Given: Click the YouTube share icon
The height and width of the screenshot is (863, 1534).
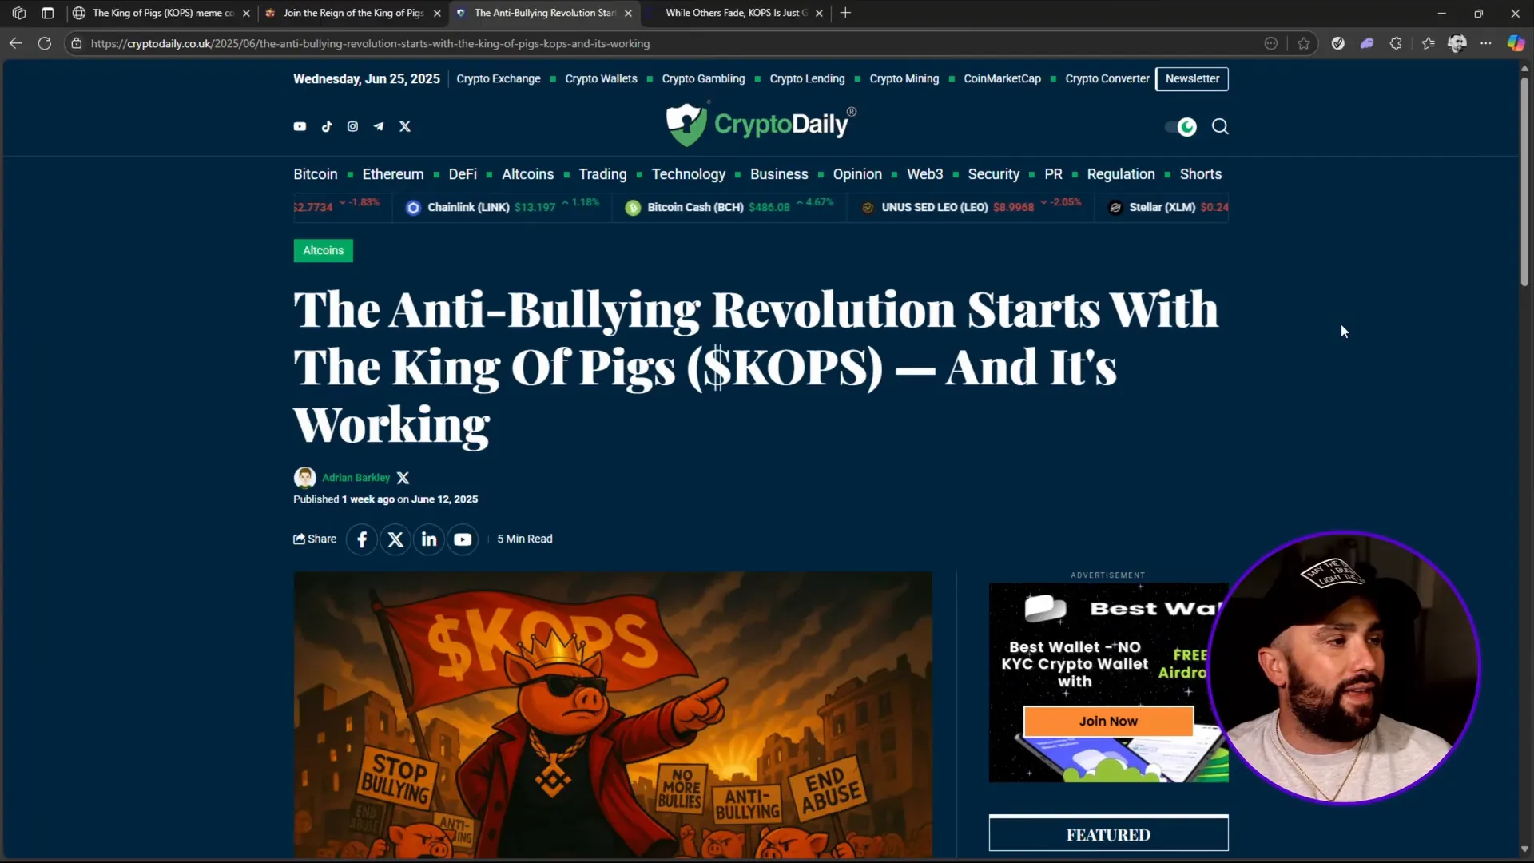Looking at the screenshot, I should point(463,539).
